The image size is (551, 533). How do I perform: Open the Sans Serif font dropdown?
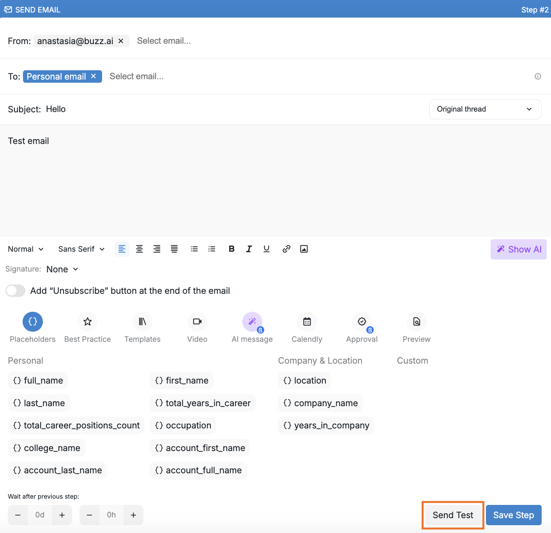(x=81, y=249)
